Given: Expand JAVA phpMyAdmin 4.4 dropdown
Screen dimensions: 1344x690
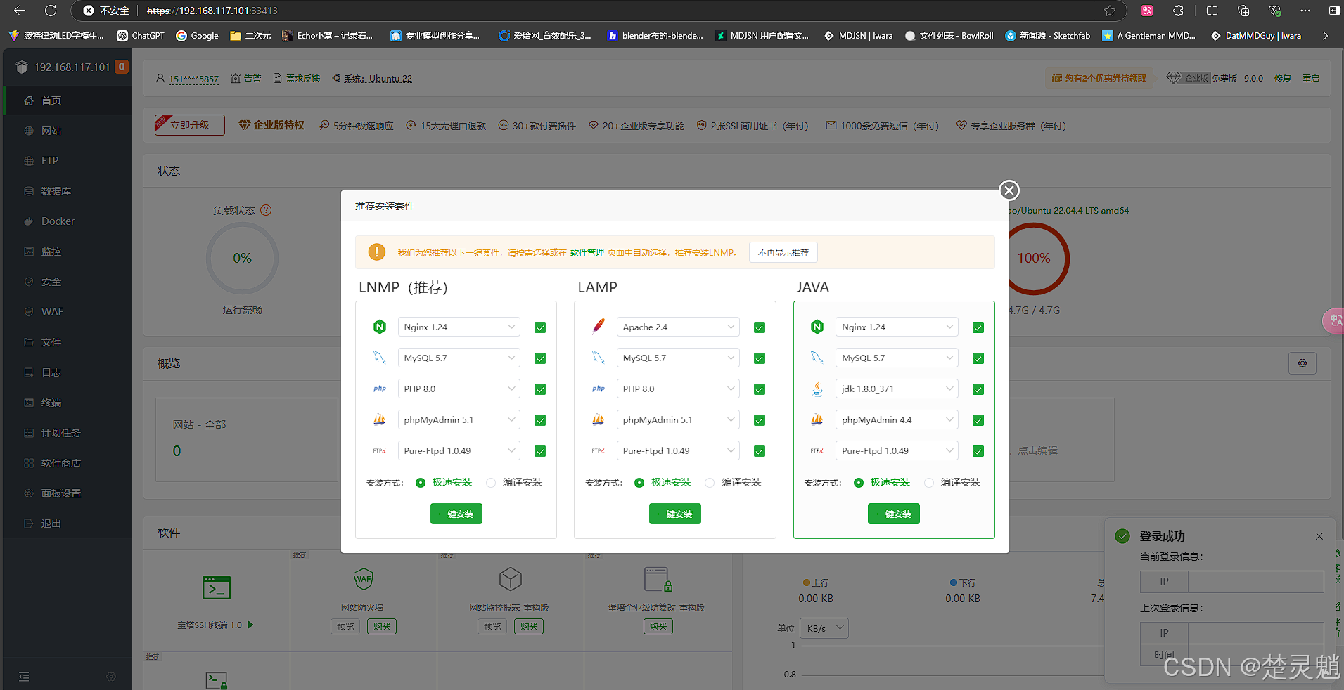Looking at the screenshot, I should click(x=897, y=420).
